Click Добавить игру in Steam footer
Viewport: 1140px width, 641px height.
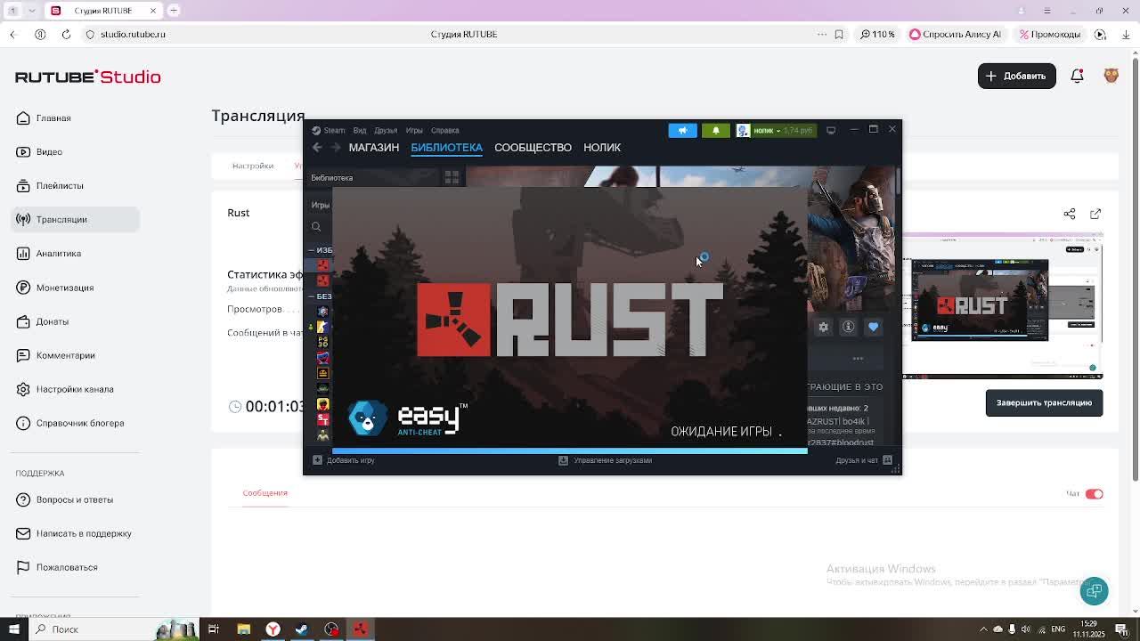pos(344,460)
